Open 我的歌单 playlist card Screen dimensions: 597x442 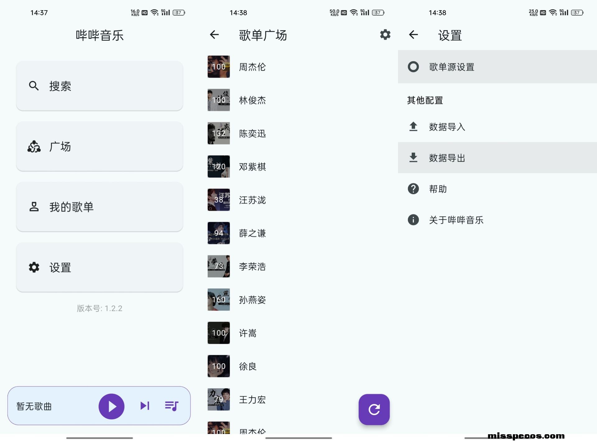(99, 207)
